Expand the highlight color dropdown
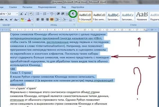The image size is (159, 107). point(25,19)
